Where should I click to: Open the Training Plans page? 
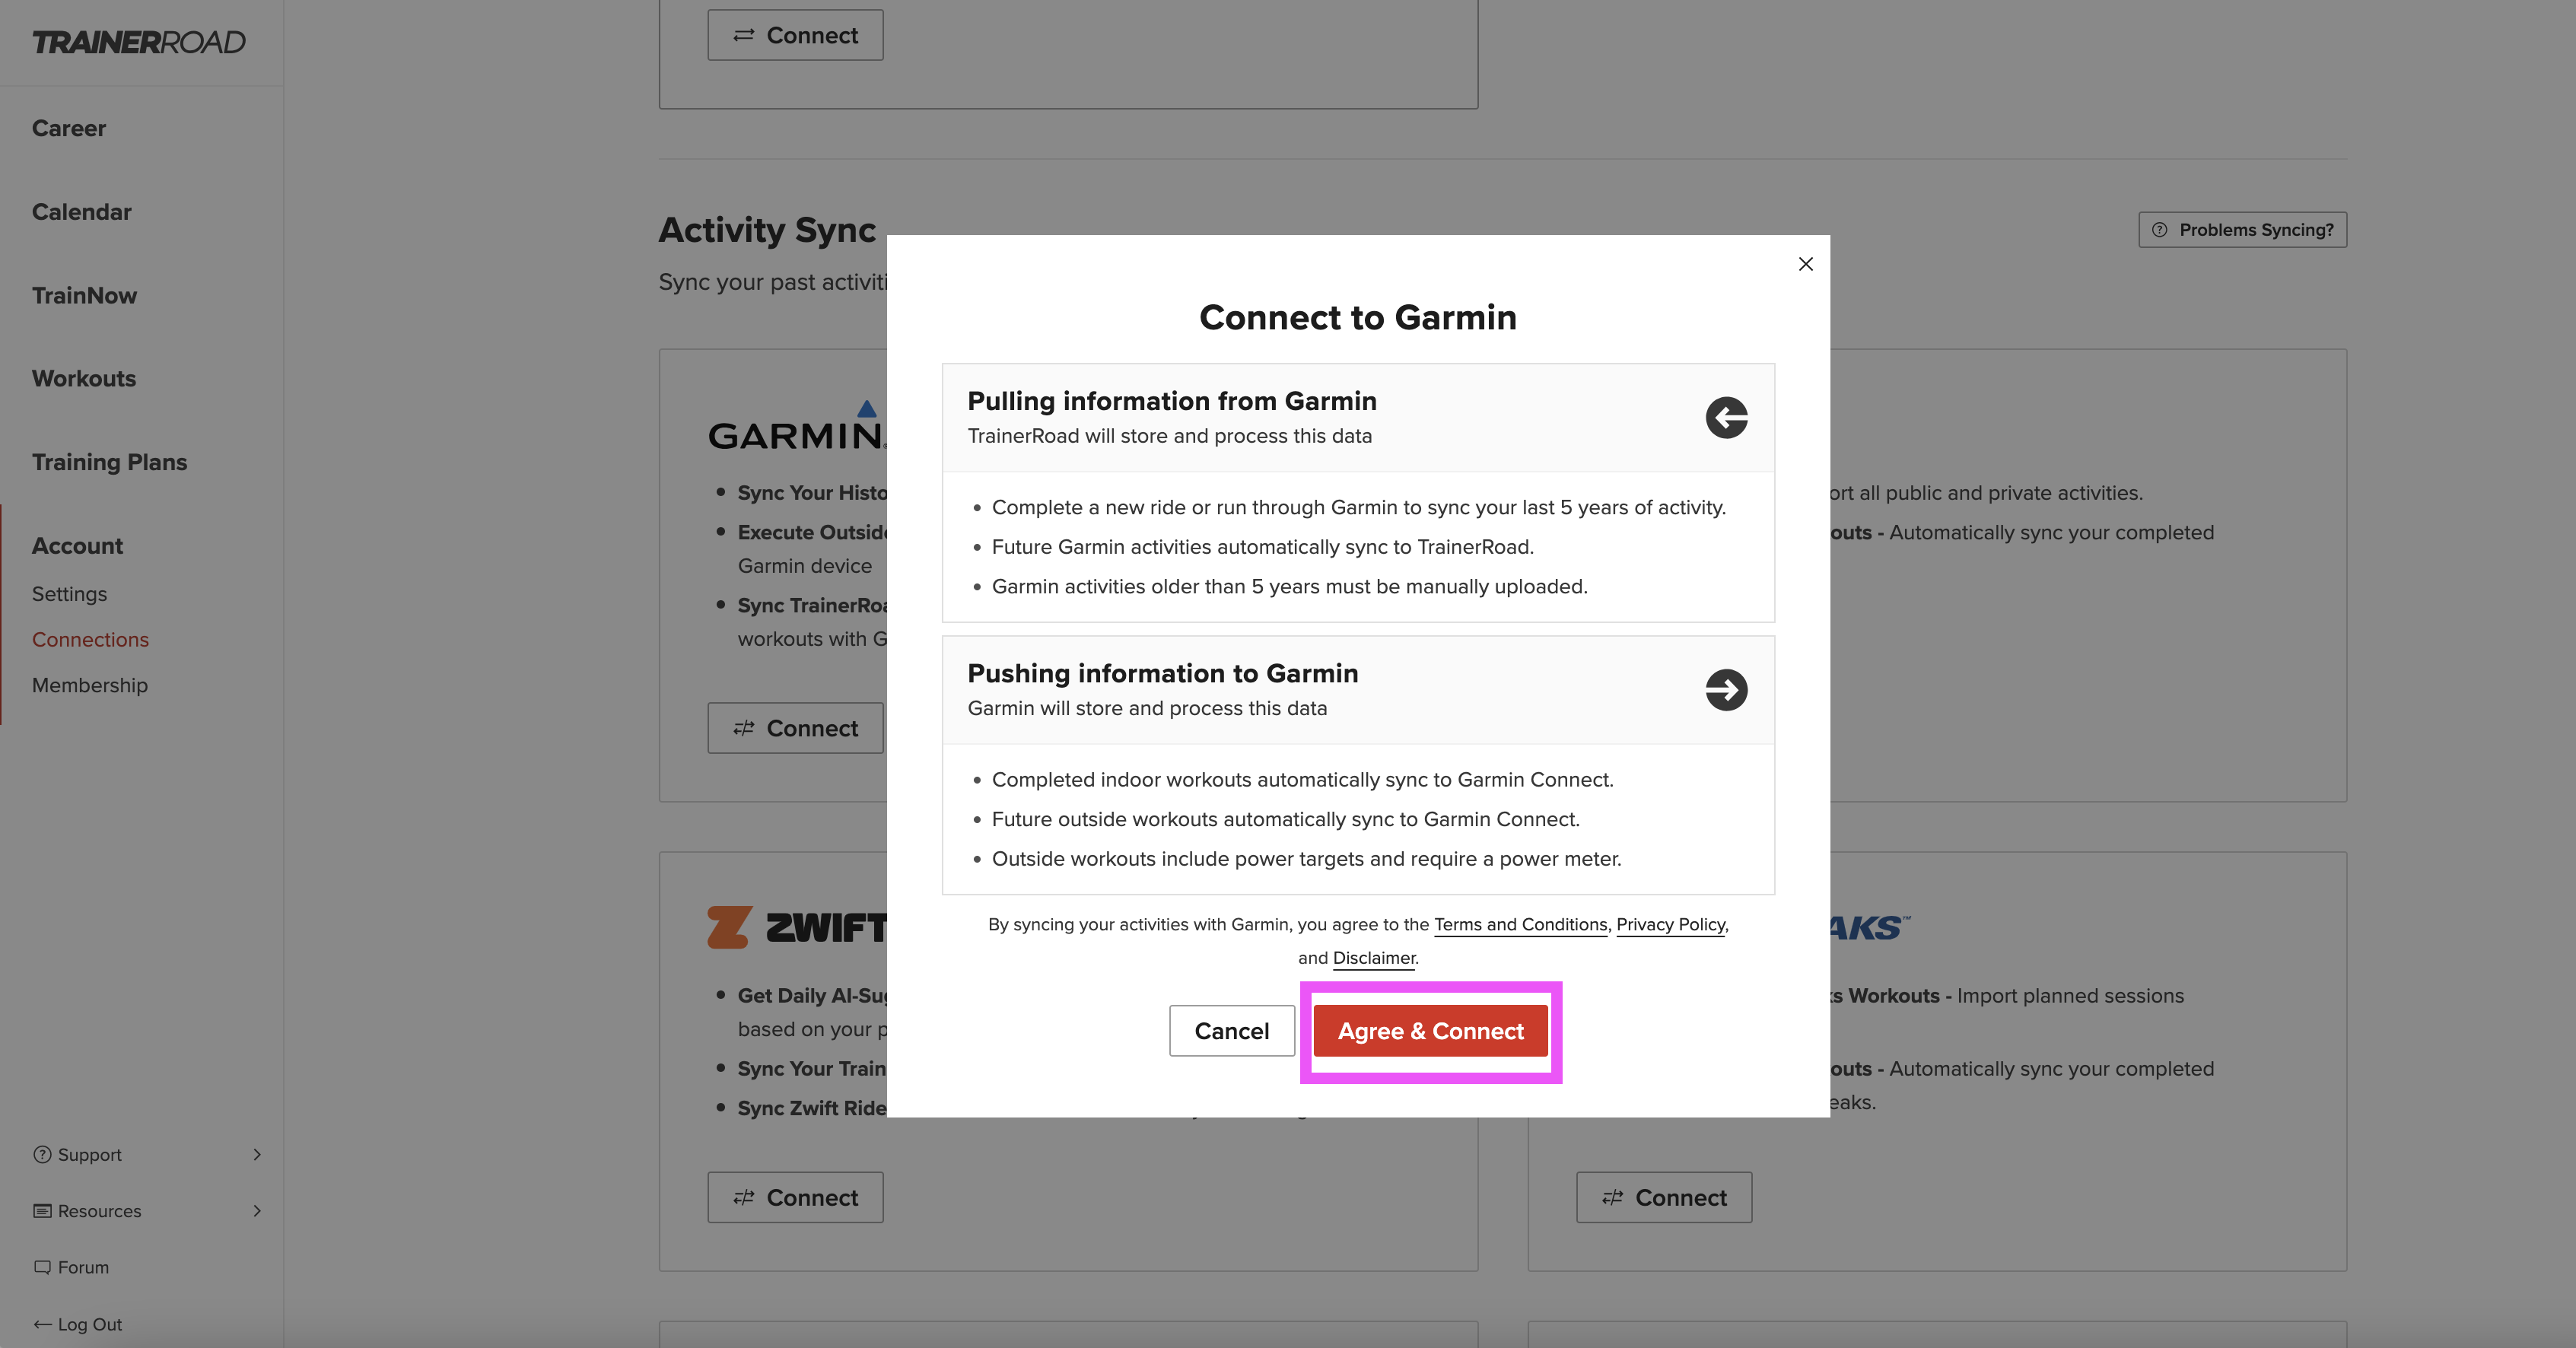coord(110,462)
